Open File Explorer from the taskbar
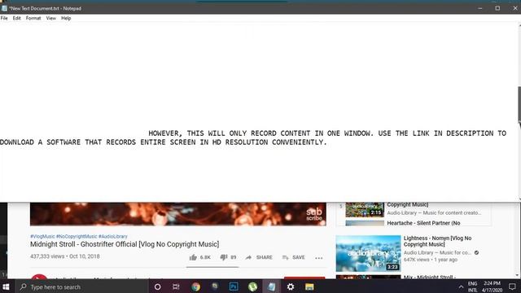The height and width of the screenshot is (293, 521). click(x=309, y=286)
